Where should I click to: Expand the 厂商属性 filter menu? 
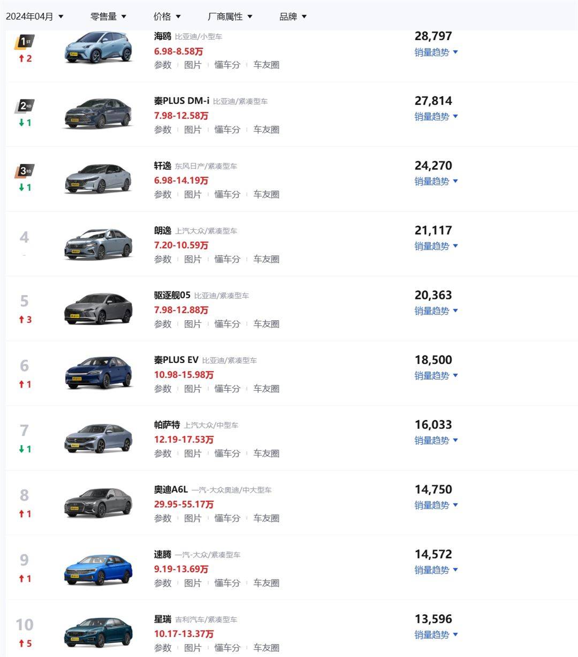tap(230, 17)
